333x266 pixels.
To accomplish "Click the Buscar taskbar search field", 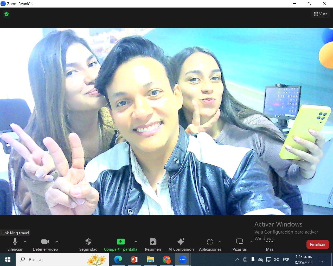I will click(57, 260).
